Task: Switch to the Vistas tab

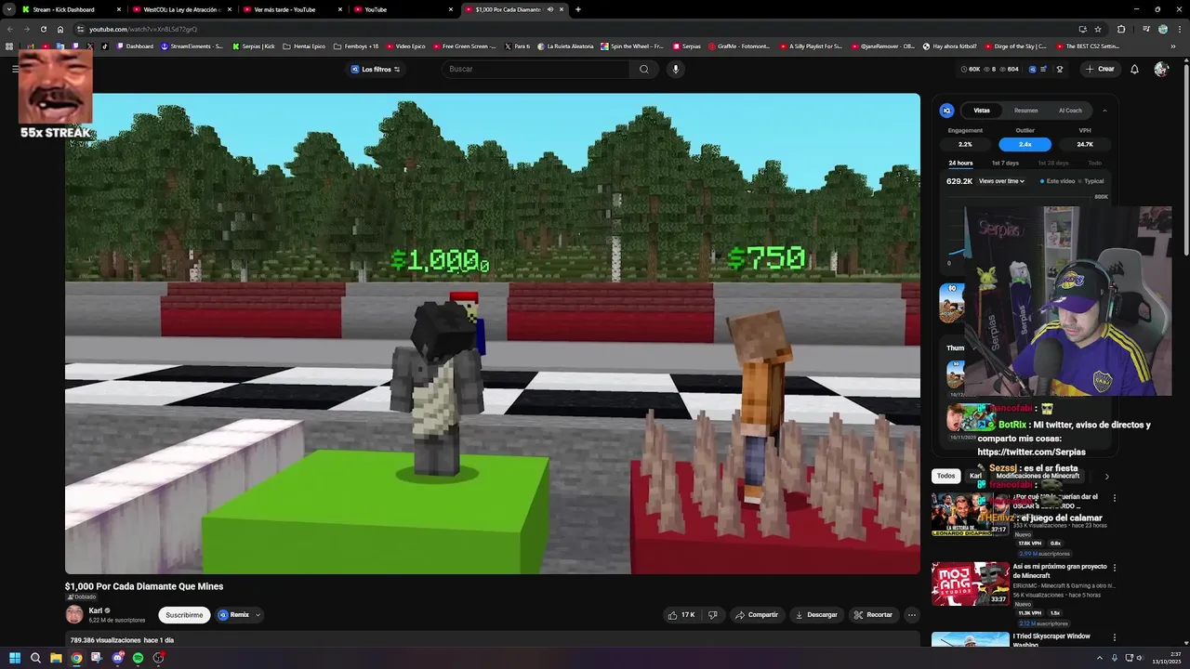Action: 982,111
